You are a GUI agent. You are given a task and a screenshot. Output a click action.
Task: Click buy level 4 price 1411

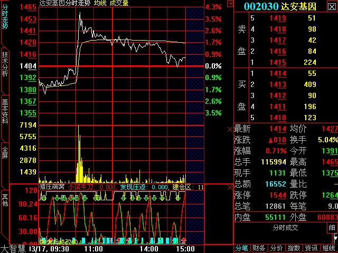[278, 106]
